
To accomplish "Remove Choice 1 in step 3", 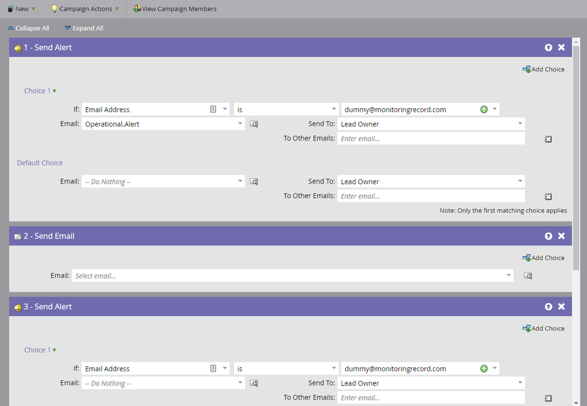I will (548, 398).
